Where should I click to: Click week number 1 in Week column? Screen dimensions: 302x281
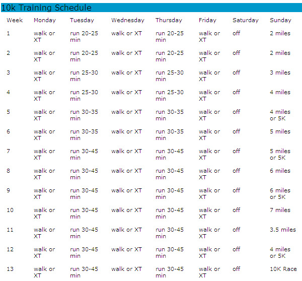point(8,33)
